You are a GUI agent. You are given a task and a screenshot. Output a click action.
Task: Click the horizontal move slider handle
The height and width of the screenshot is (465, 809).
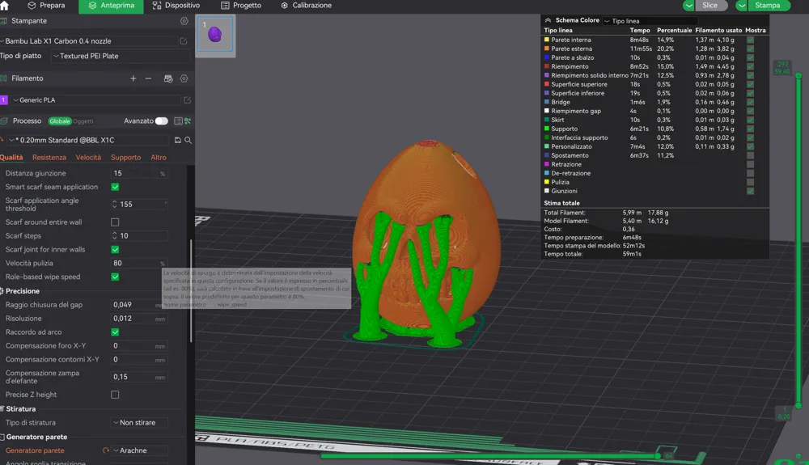point(658,456)
